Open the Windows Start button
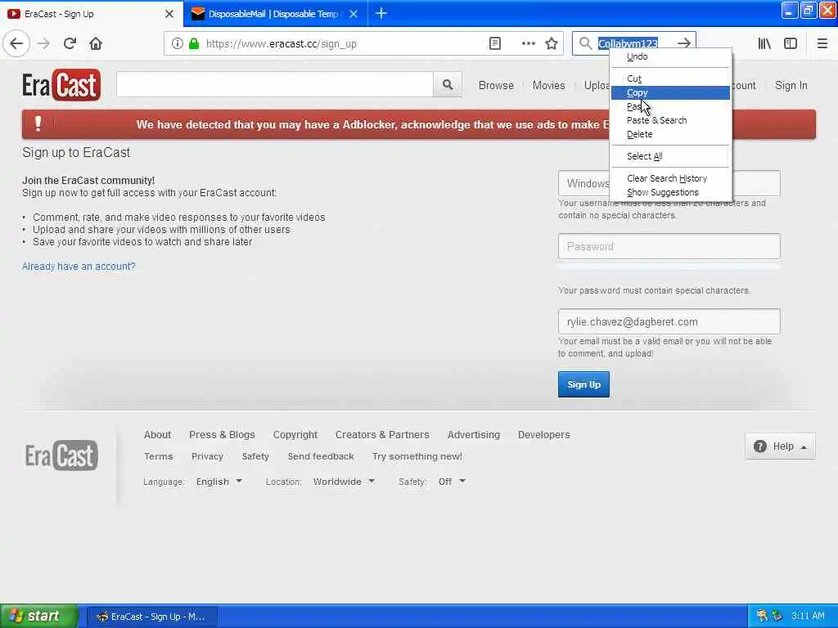This screenshot has height=628, width=838. point(38,616)
